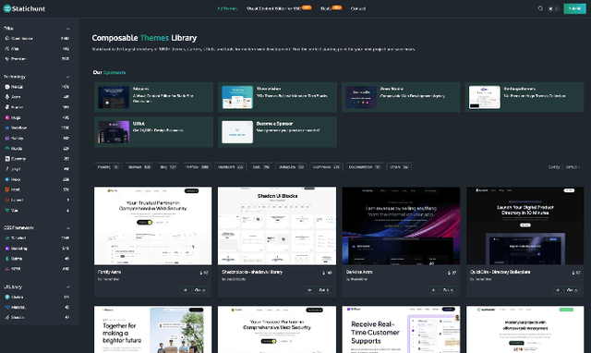Screen dimensions: 591x353
Task: Open the Gethugothemes sponsor card
Action: point(525,97)
